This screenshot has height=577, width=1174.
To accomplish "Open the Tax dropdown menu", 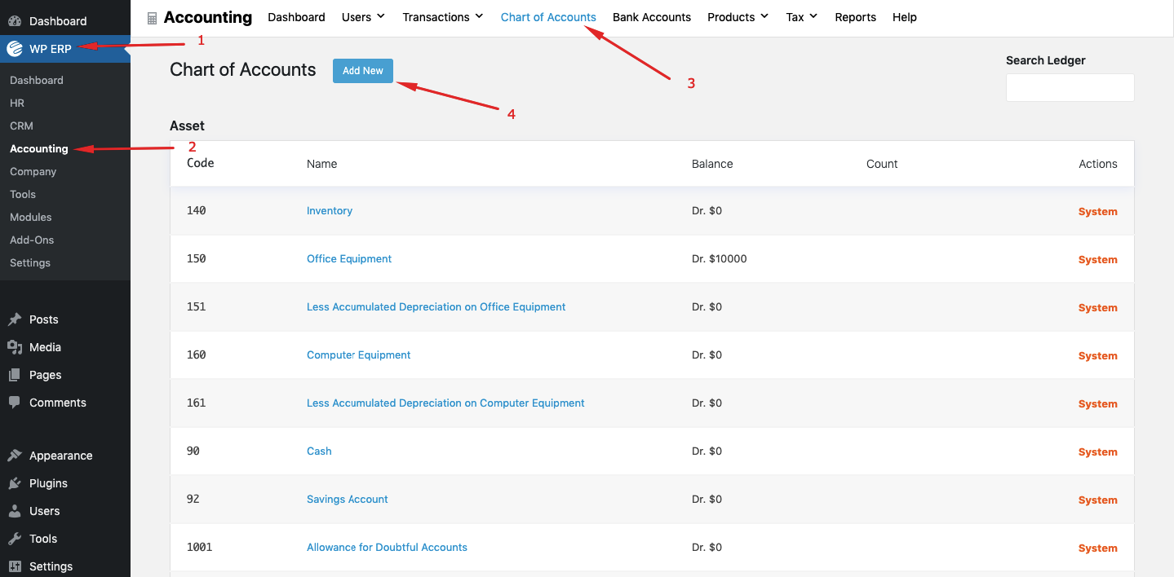I will (801, 17).
